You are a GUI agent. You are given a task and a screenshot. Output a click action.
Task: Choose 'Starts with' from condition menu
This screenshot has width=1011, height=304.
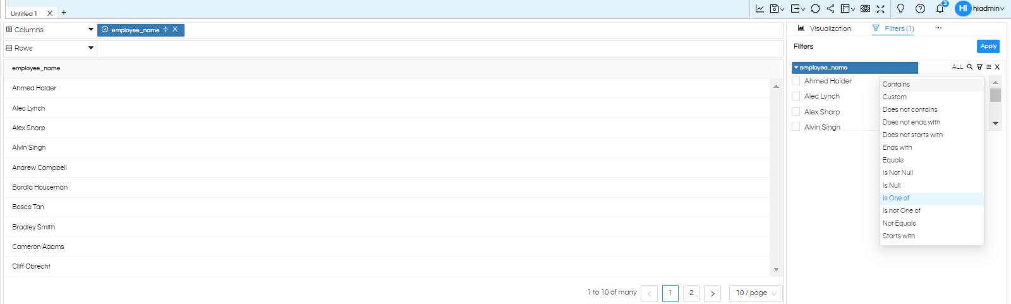pyautogui.click(x=899, y=236)
